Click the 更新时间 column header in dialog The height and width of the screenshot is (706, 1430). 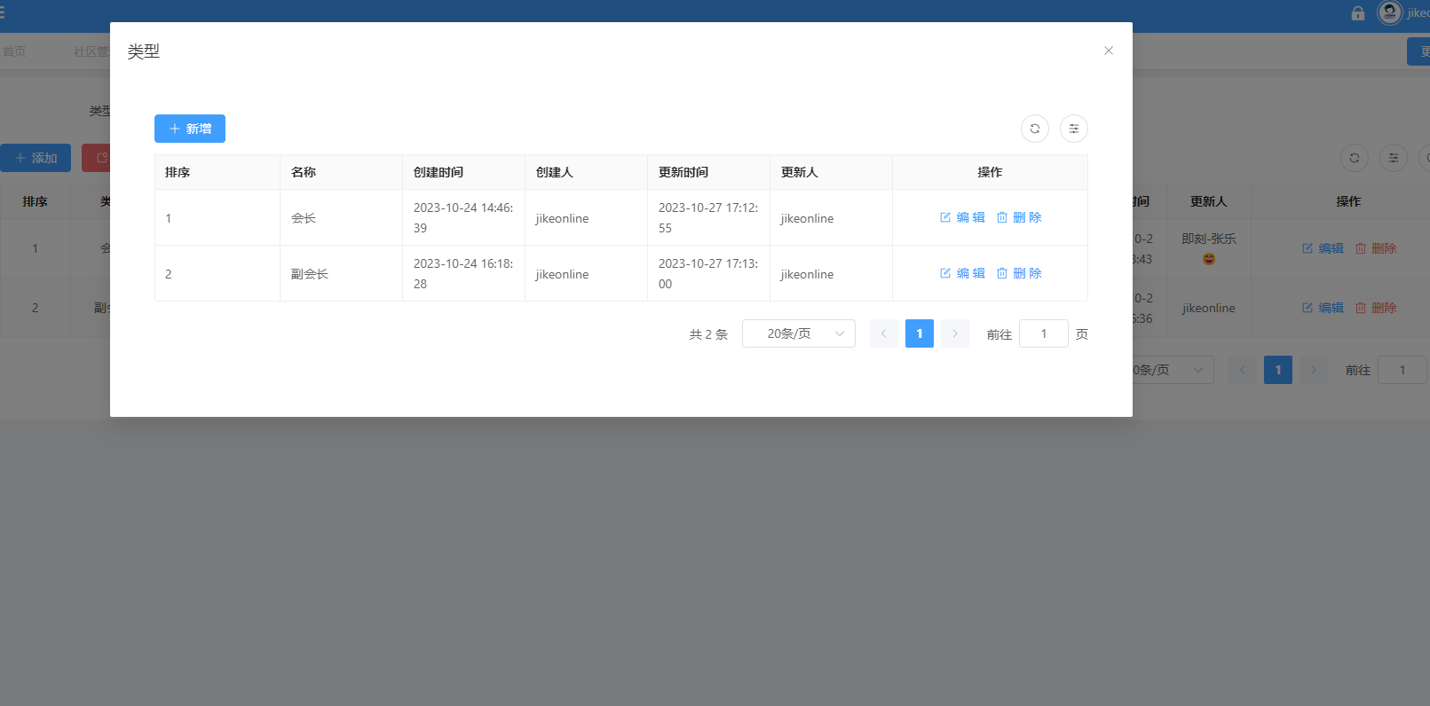click(683, 172)
